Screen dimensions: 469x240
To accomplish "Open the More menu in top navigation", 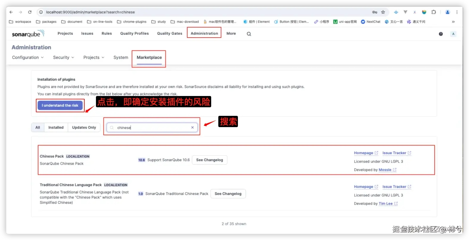I will [x=231, y=33].
